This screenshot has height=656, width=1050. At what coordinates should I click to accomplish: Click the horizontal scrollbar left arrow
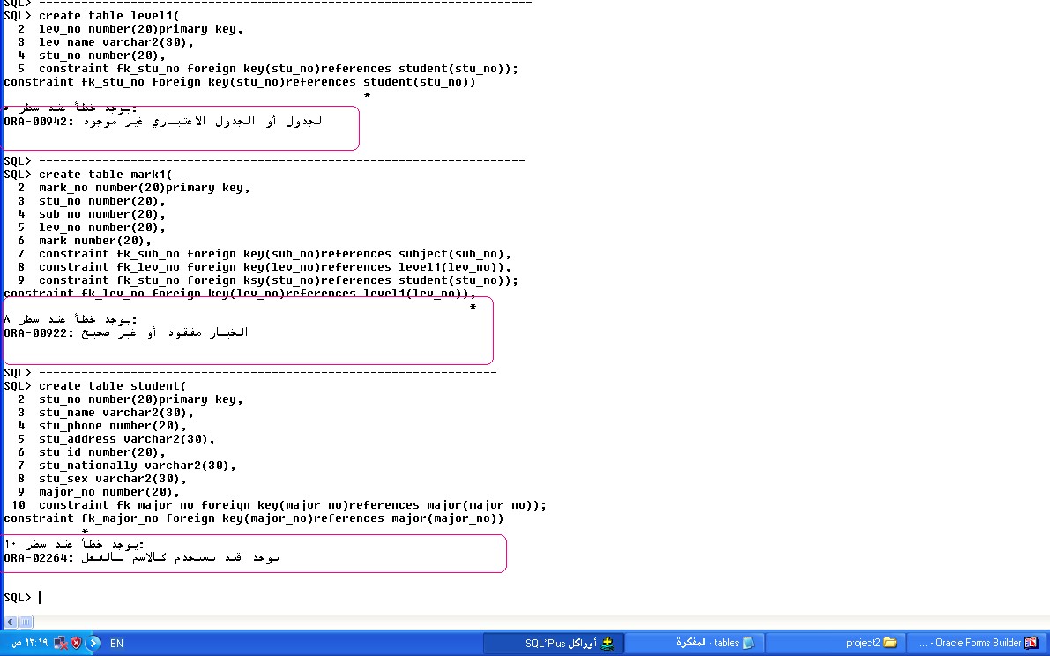10,622
